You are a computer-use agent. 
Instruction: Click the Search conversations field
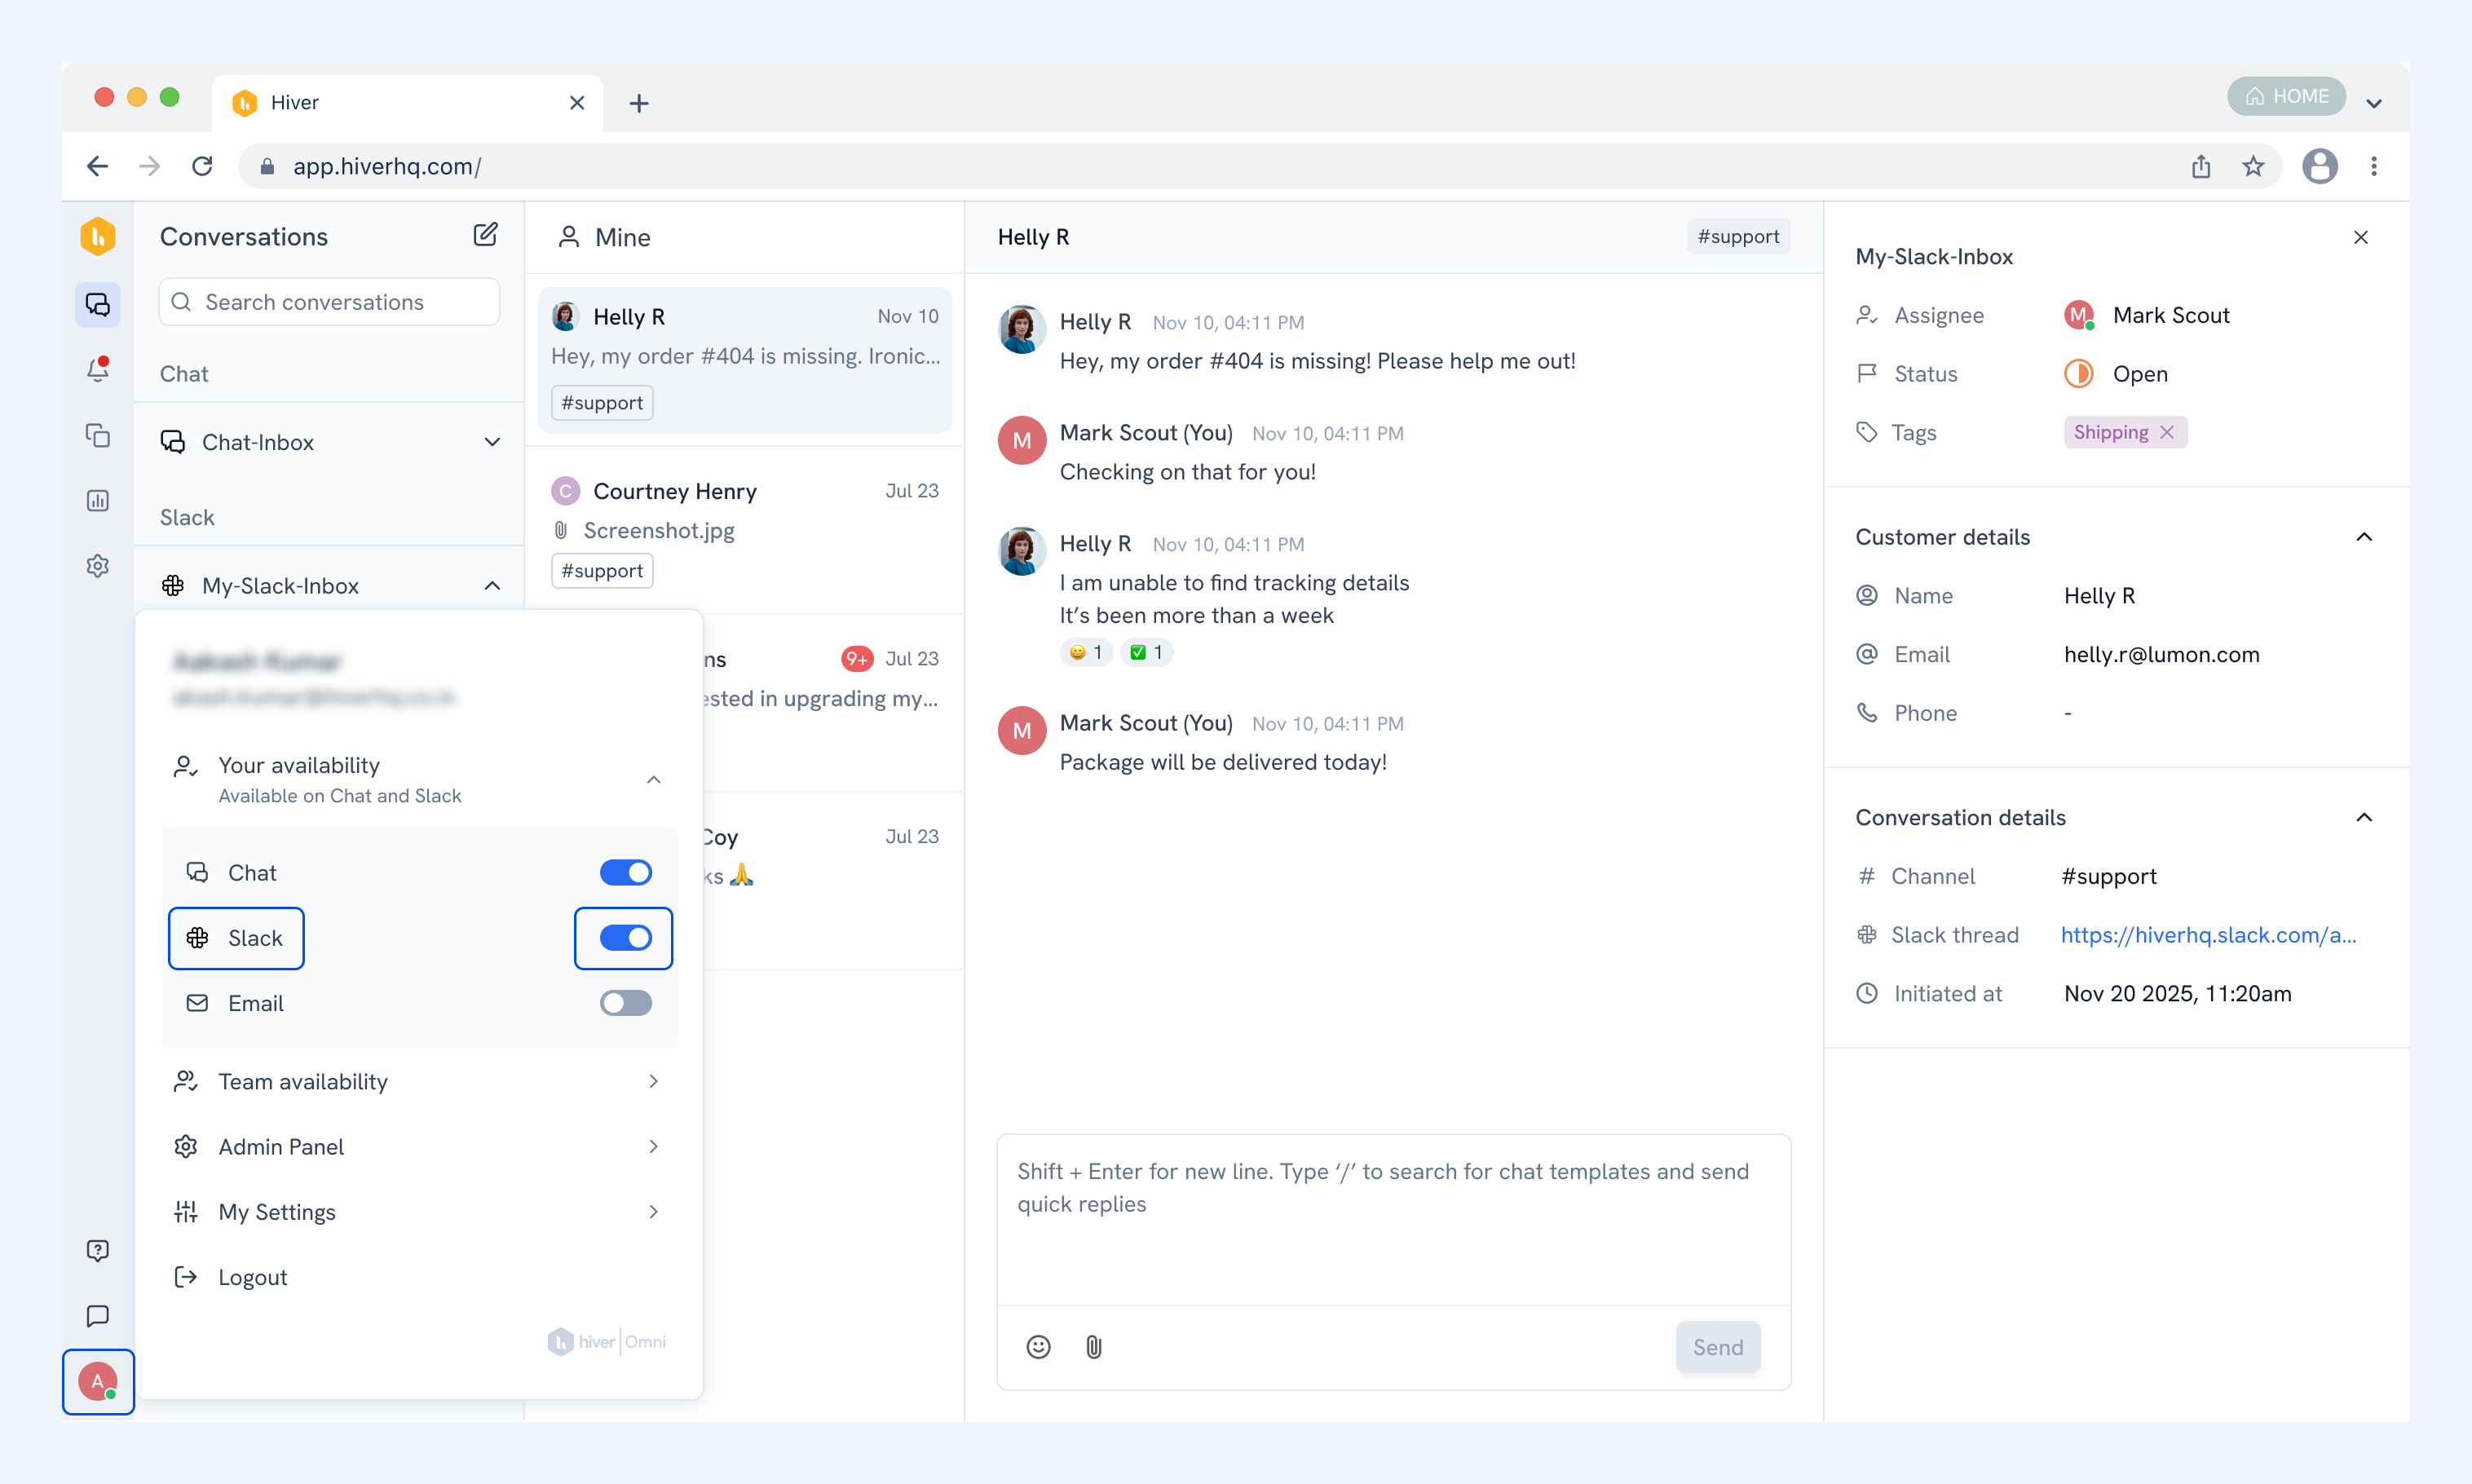(x=329, y=302)
